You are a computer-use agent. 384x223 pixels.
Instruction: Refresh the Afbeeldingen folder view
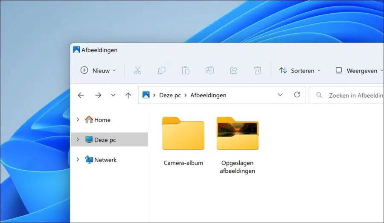pos(297,95)
